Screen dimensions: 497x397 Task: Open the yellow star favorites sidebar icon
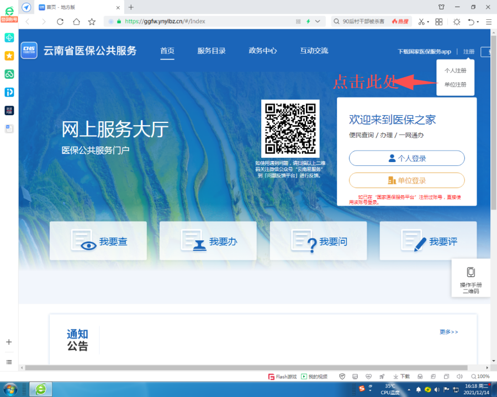[9, 56]
